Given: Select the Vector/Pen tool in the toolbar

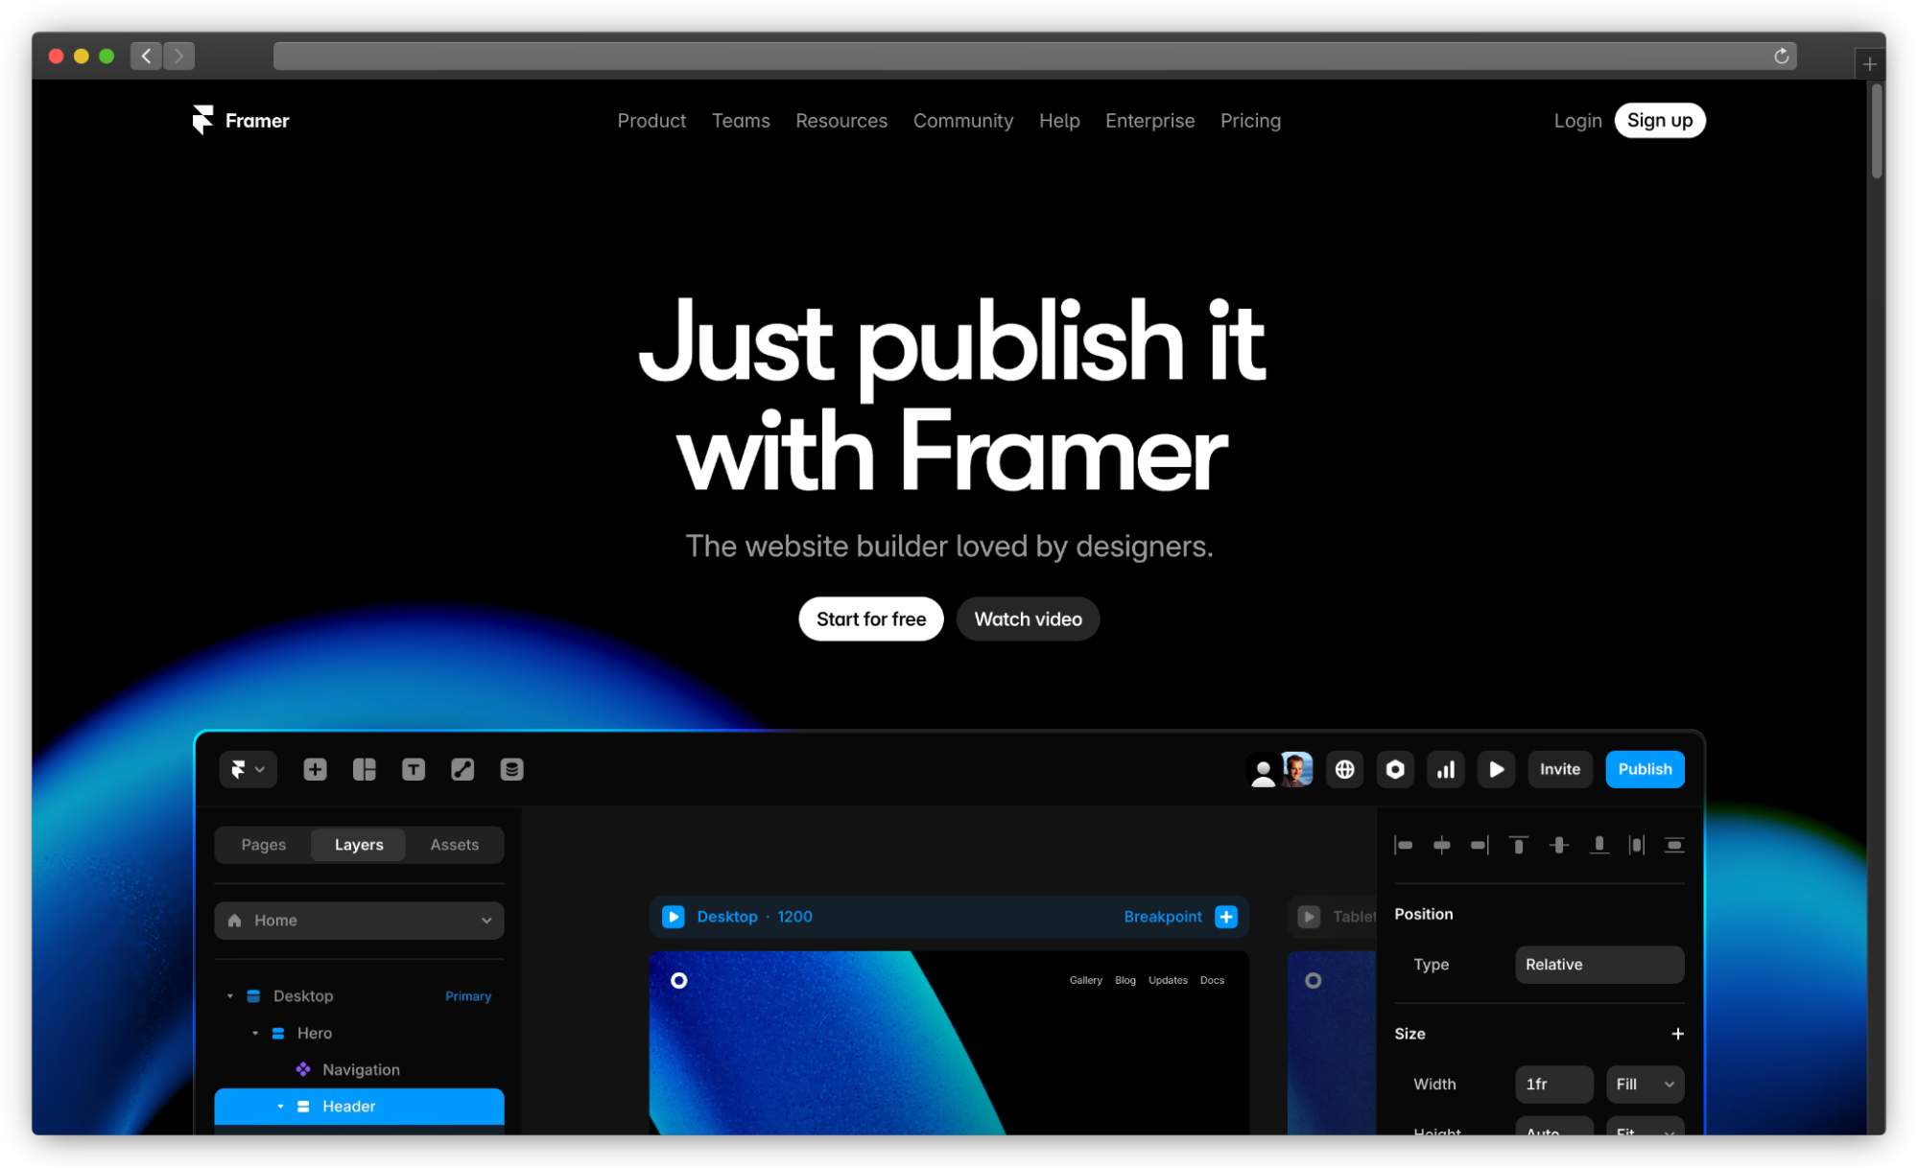Looking at the screenshot, I should [x=462, y=769].
